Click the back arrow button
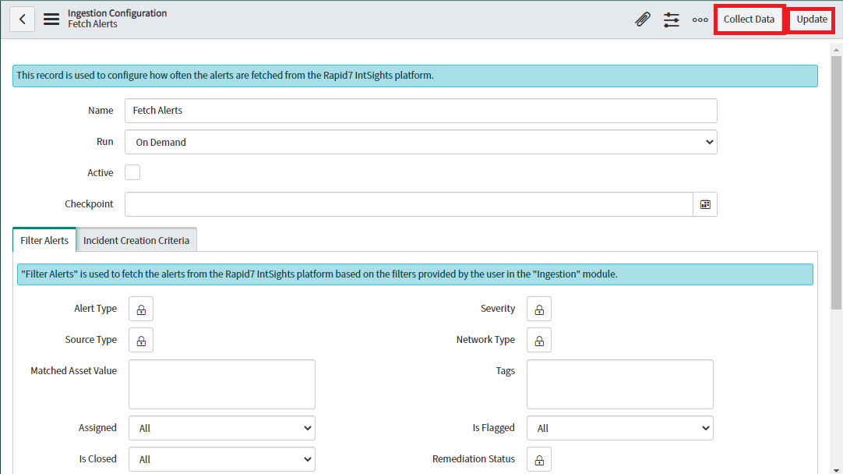The width and height of the screenshot is (843, 474). pyautogui.click(x=22, y=19)
